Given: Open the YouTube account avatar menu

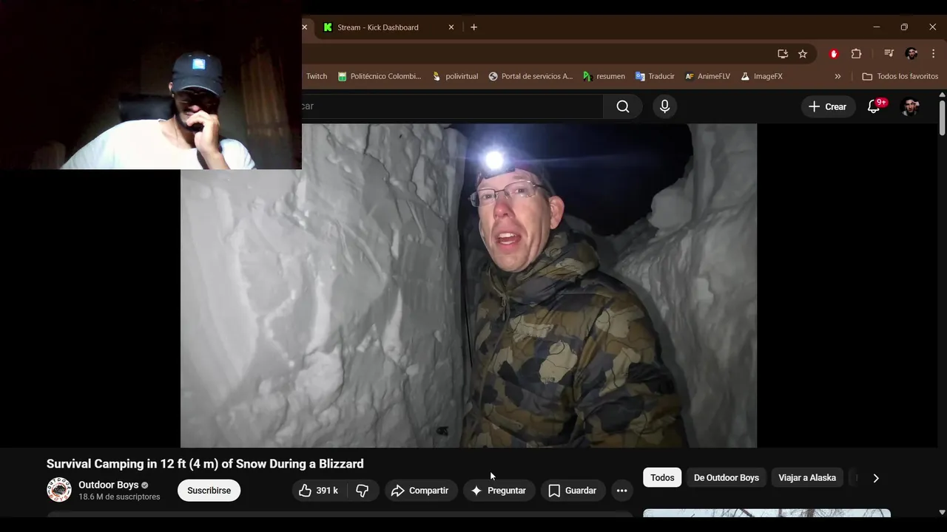Looking at the screenshot, I should [x=910, y=106].
